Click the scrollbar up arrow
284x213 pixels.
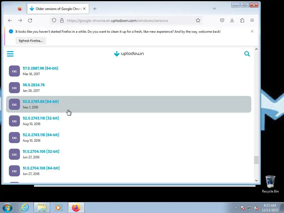pyautogui.click(x=256, y=49)
